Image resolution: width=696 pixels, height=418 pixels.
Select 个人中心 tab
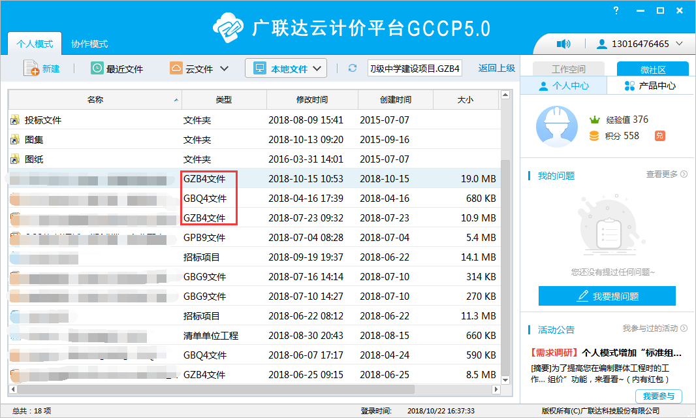click(x=563, y=86)
